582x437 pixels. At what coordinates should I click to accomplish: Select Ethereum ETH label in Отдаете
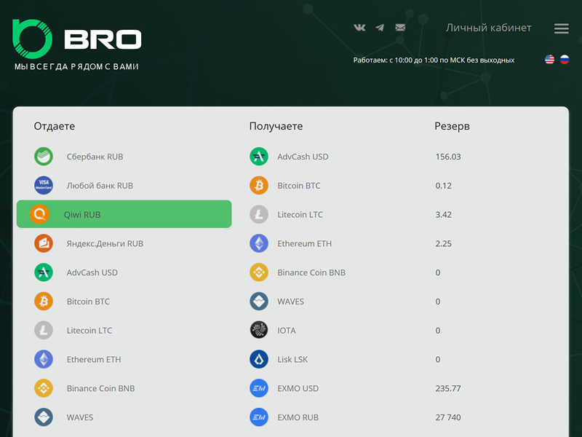(94, 360)
